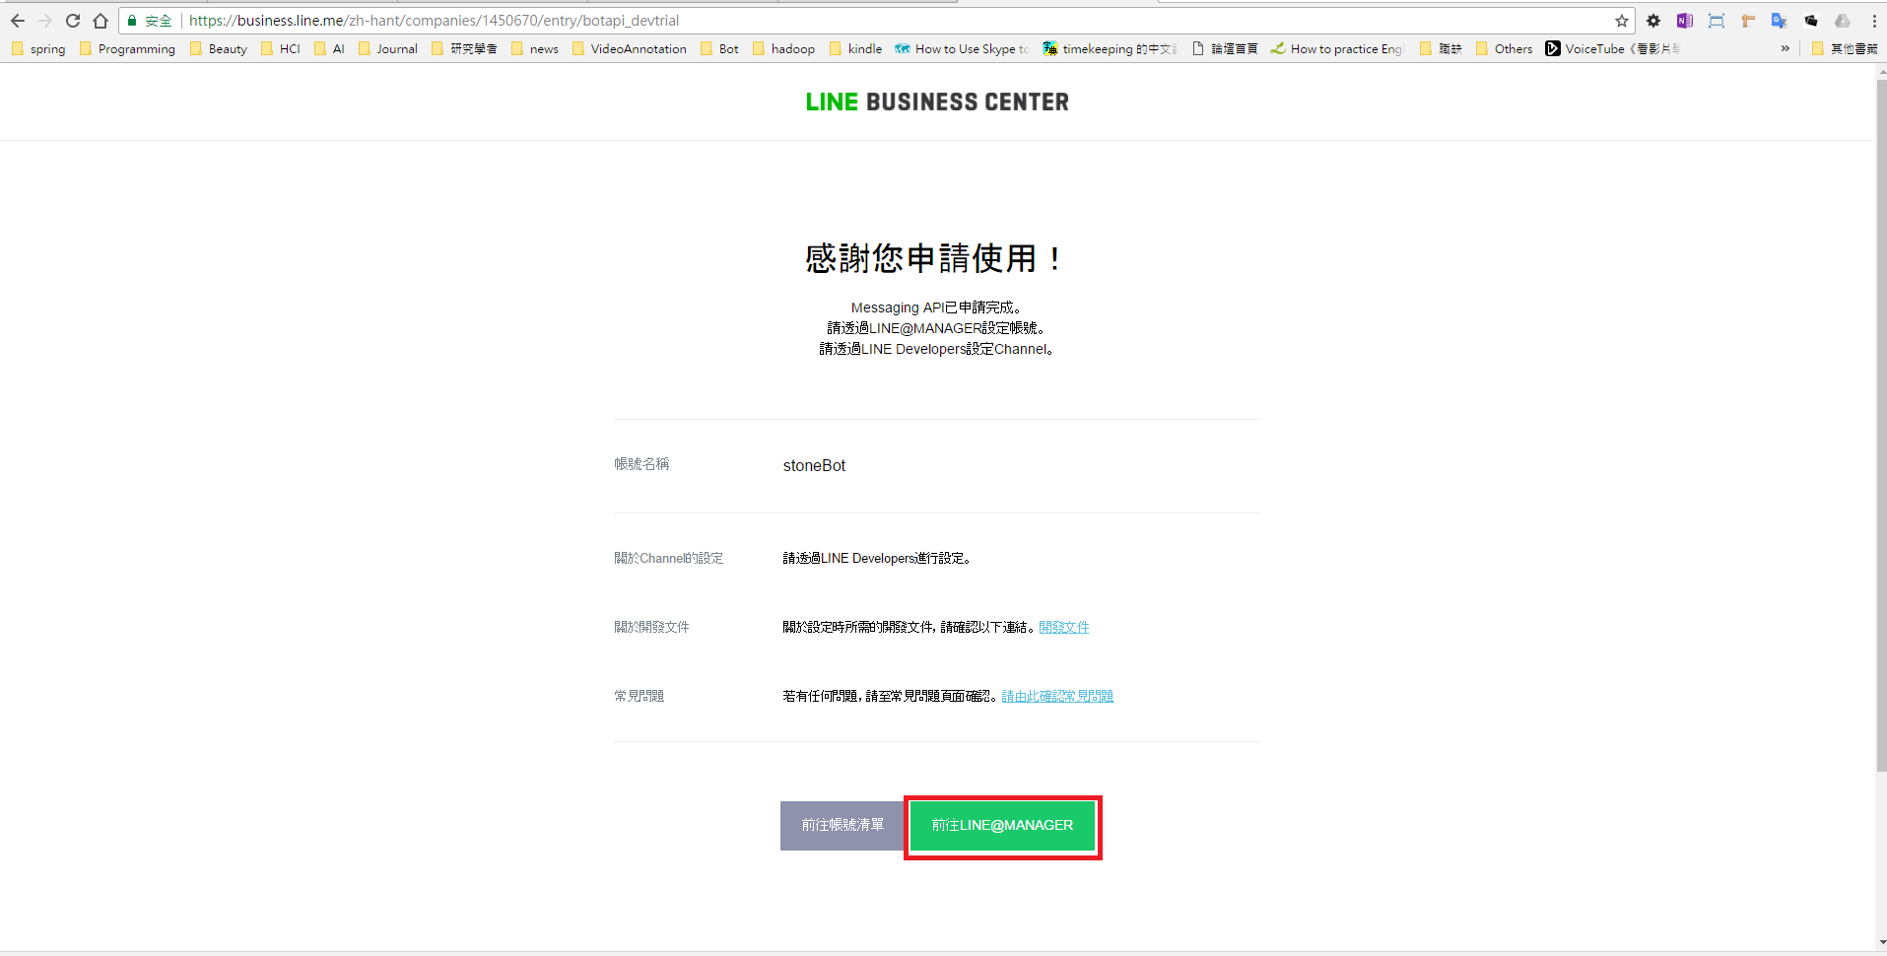The image size is (1887, 956).
Task: Open the Programming bookmark folder
Action: (x=127, y=48)
